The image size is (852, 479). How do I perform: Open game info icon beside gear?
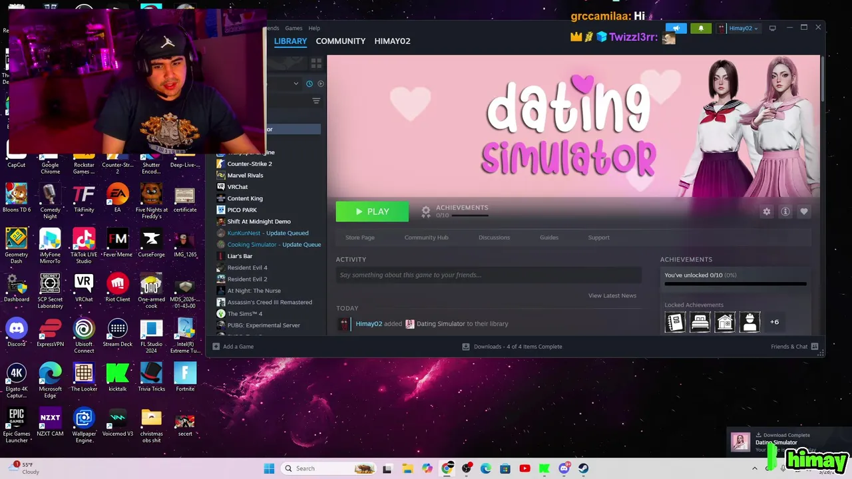(785, 212)
